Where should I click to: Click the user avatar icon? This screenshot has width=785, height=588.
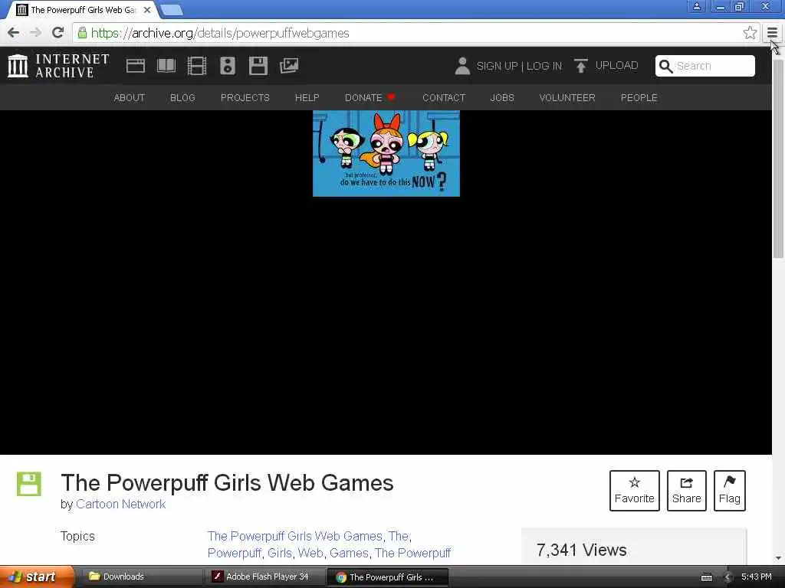point(462,66)
